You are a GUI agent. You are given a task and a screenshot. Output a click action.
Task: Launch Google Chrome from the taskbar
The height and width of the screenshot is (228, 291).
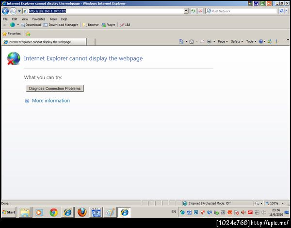click(x=54, y=212)
